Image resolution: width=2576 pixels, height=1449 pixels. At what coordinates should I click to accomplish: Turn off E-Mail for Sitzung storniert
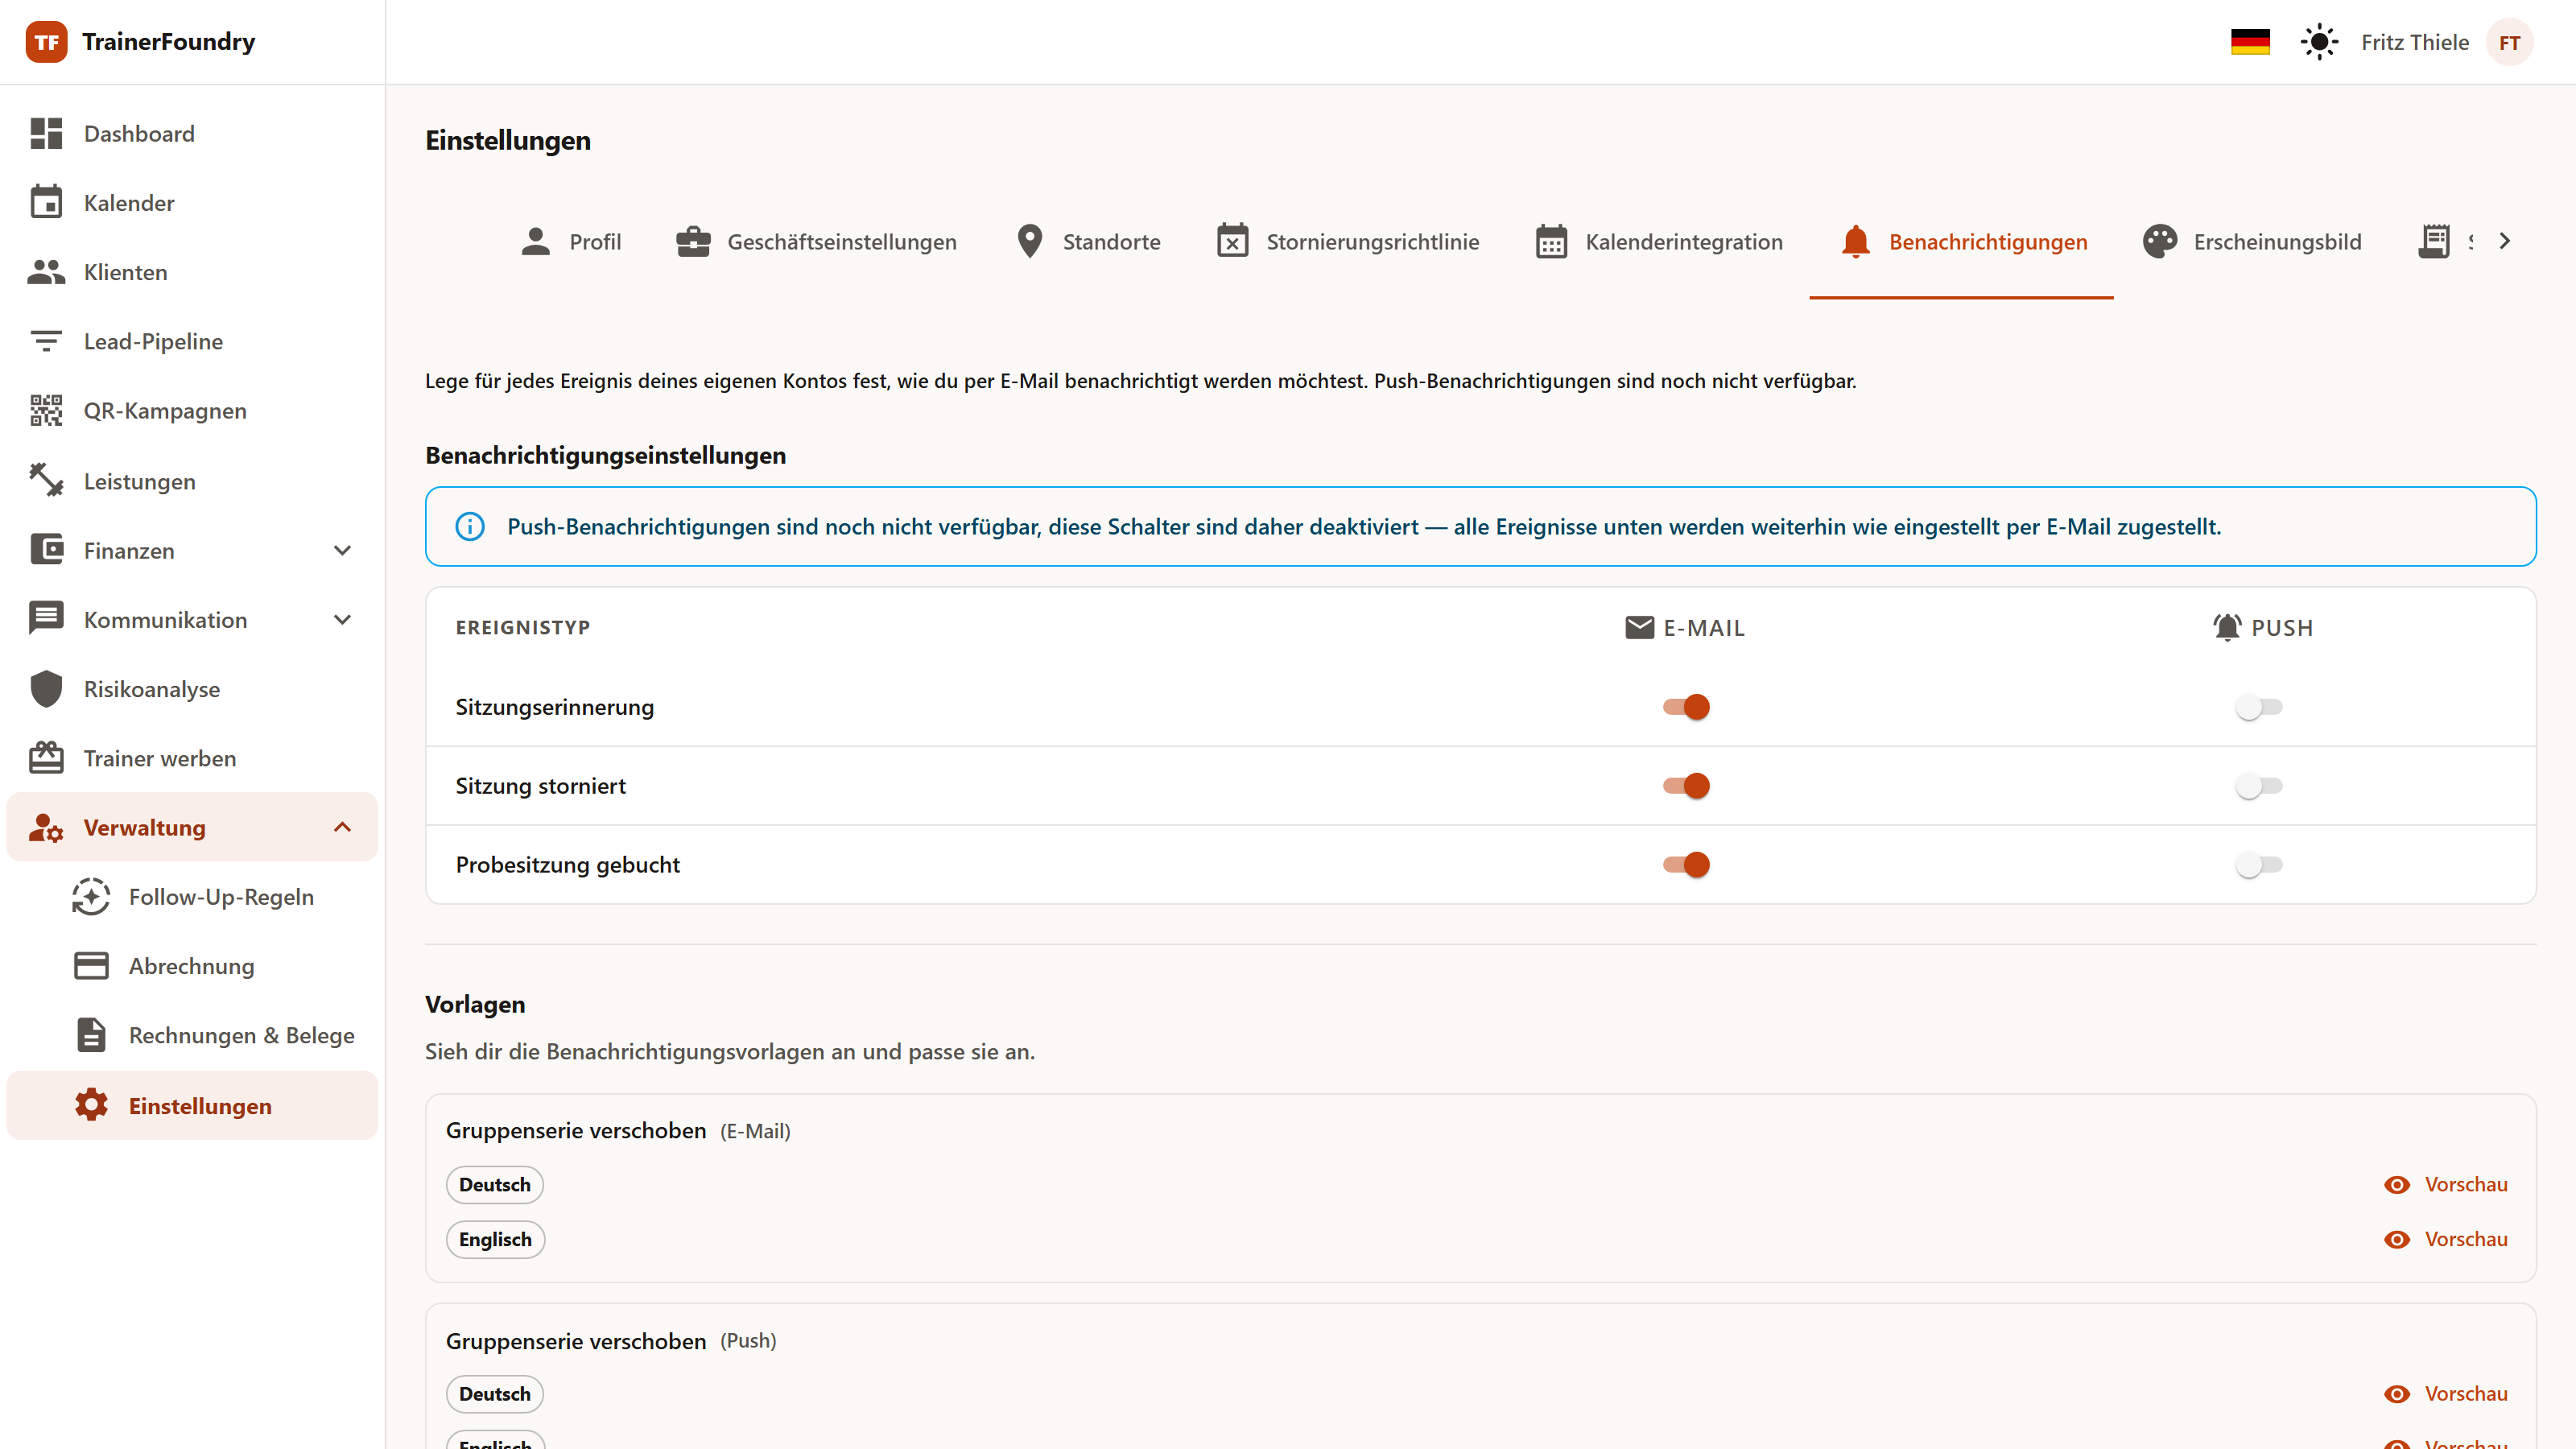point(1686,785)
